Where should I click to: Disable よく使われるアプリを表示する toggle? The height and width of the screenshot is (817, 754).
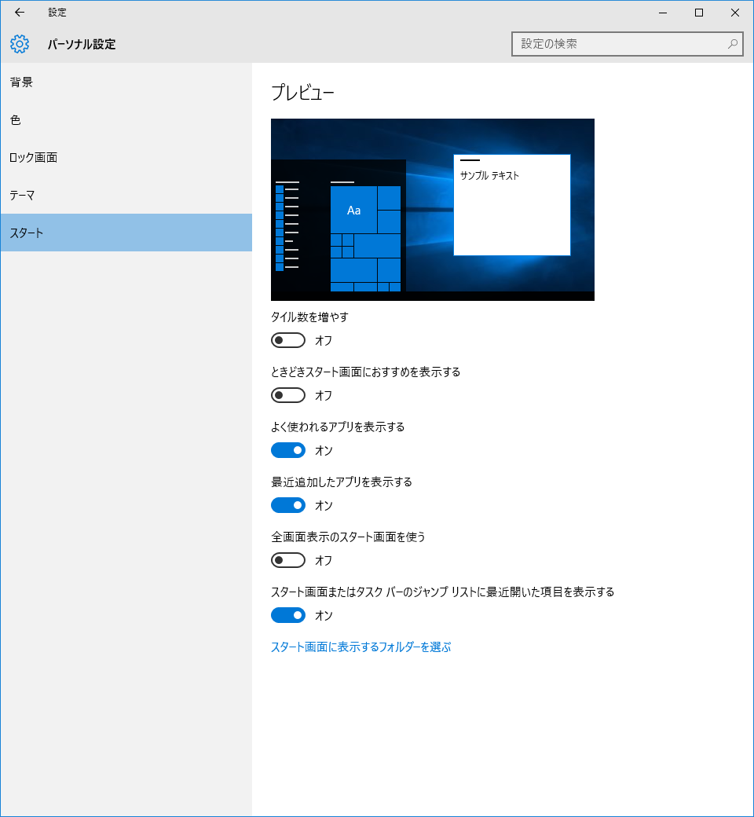coord(287,450)
